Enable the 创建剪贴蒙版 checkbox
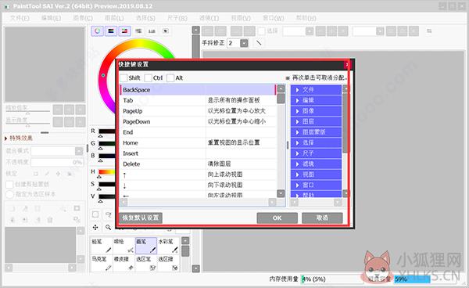469x288 pixels. (10, 185)
